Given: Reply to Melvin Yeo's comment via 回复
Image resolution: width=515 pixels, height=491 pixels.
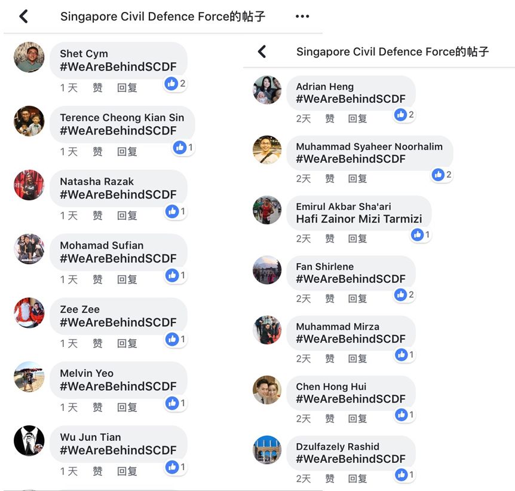Looking at the screenshot, I should pos(127,407).
